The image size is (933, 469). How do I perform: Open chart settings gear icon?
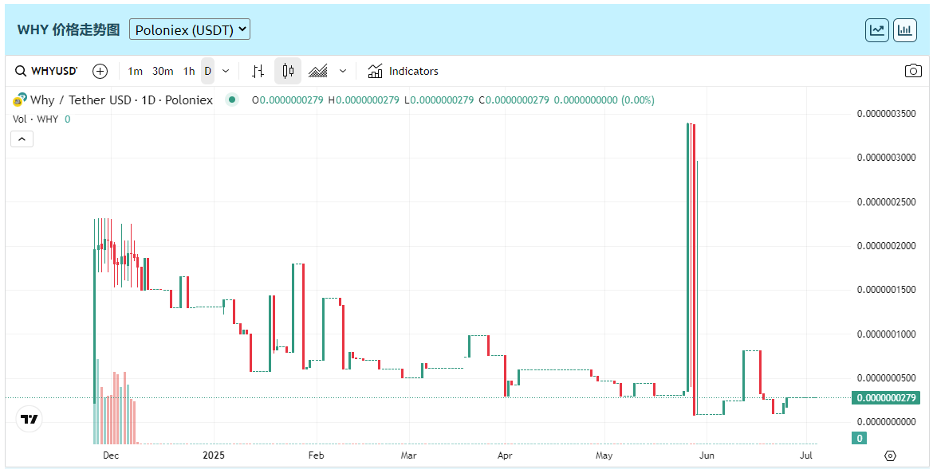tap(891, 455)
